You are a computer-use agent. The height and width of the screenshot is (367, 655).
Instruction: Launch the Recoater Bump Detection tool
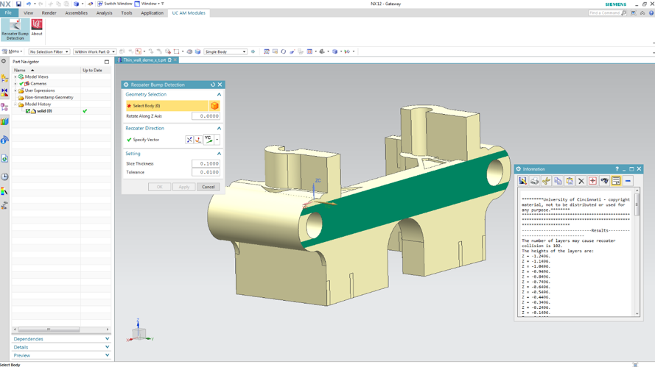(15, 29)
